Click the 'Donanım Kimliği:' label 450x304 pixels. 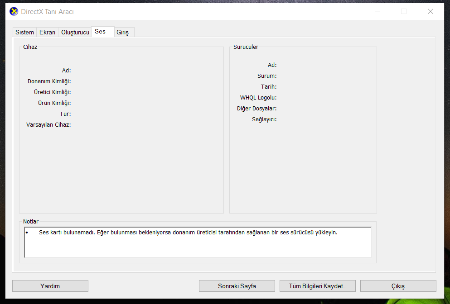pyautogui.click(x=49, y=81)
